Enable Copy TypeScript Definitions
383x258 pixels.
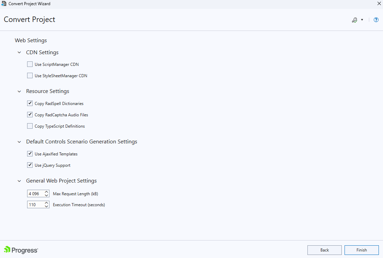click(30, 126)
